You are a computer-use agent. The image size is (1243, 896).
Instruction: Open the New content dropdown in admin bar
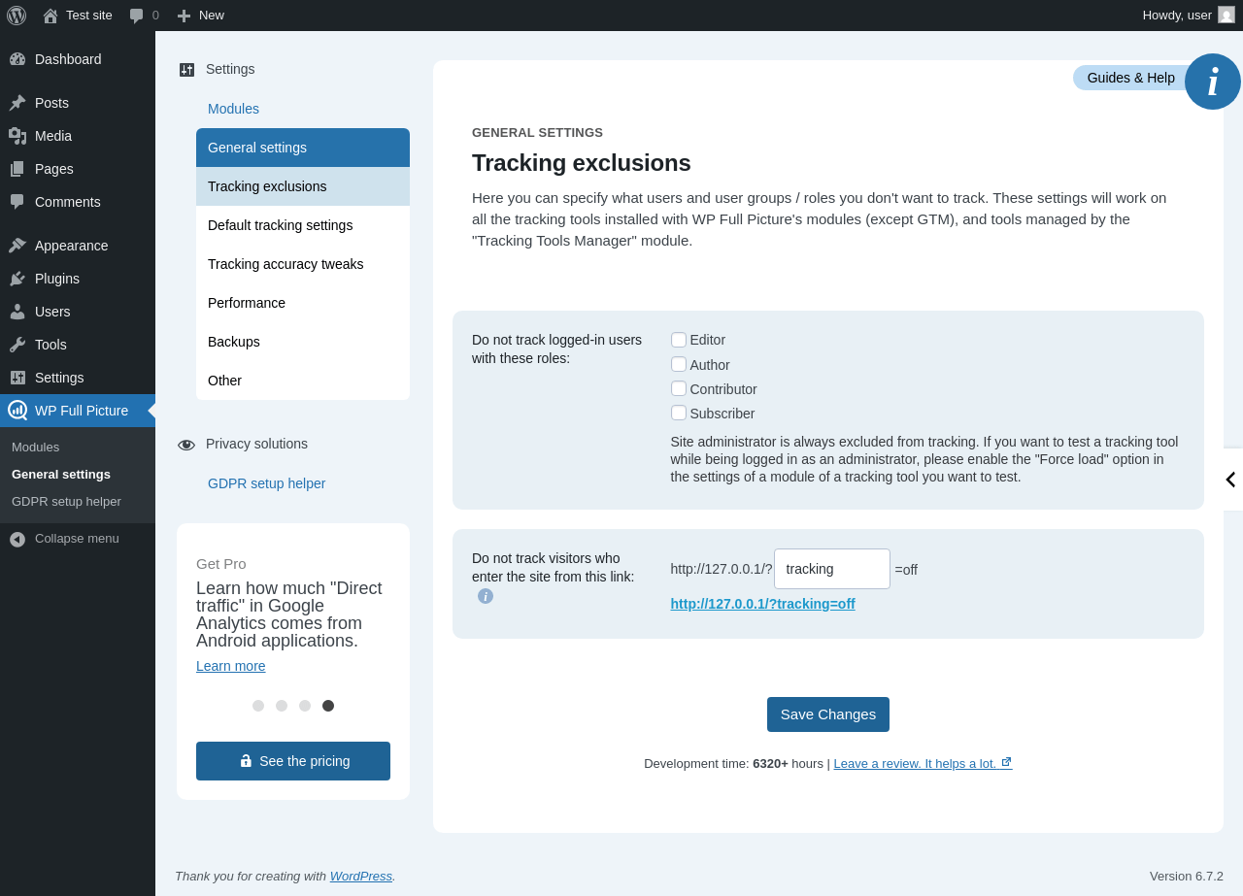[x=200, y=16]
